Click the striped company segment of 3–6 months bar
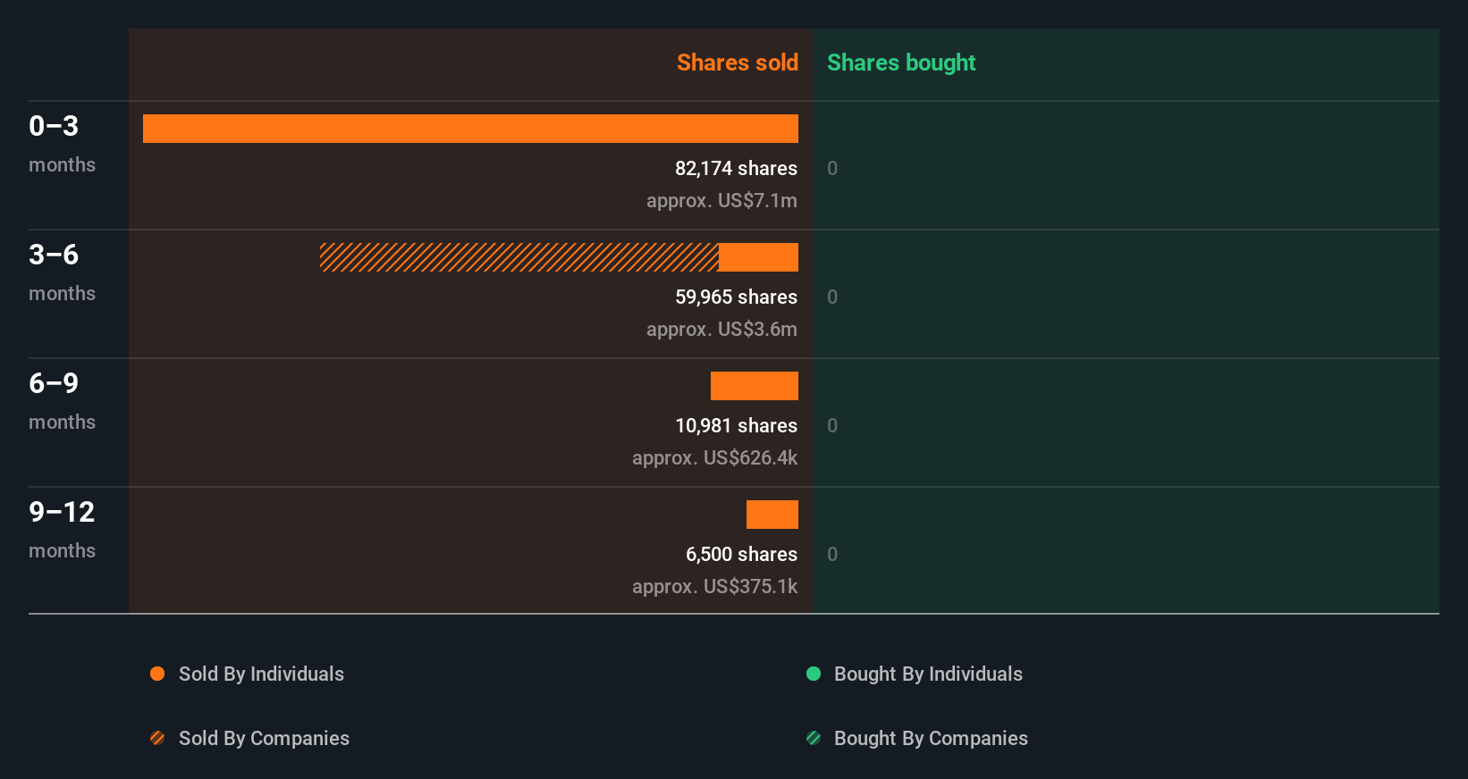 coord(519,257)
